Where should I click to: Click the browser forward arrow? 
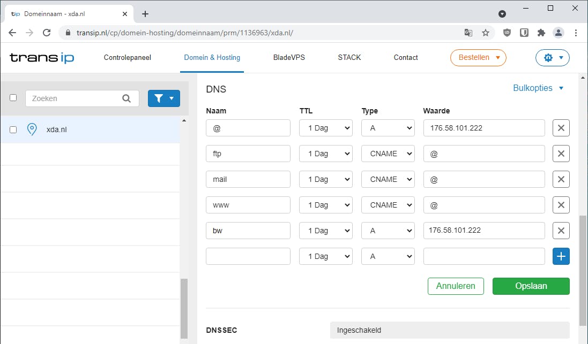click(x=29, y=33)
